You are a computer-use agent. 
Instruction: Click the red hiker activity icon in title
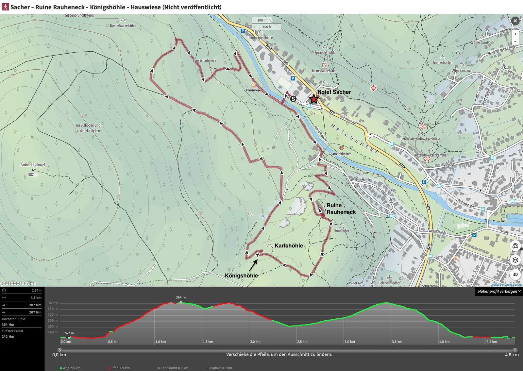coord(5,7)
